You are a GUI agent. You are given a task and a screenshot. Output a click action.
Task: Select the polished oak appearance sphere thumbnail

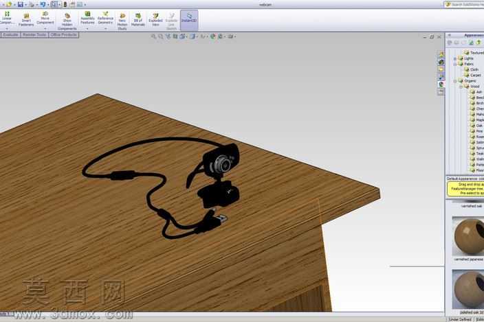(x=468, y=289)
